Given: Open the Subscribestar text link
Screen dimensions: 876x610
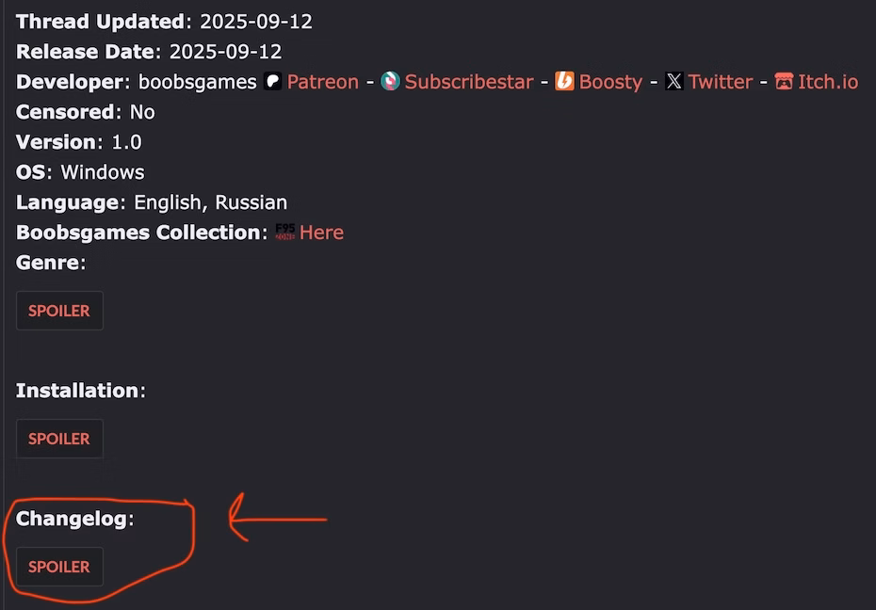Looking at the screenshot, I should (469, 82).
